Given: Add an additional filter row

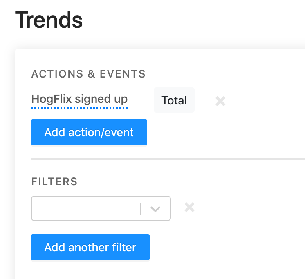Looking at the screenshot, I should pyautogui.click(x=90, y=247).
